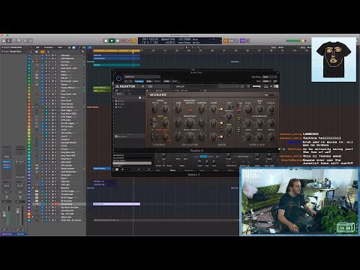
Task: Toggle Monark mixer's third oscillator on switch
Action: 221,136
